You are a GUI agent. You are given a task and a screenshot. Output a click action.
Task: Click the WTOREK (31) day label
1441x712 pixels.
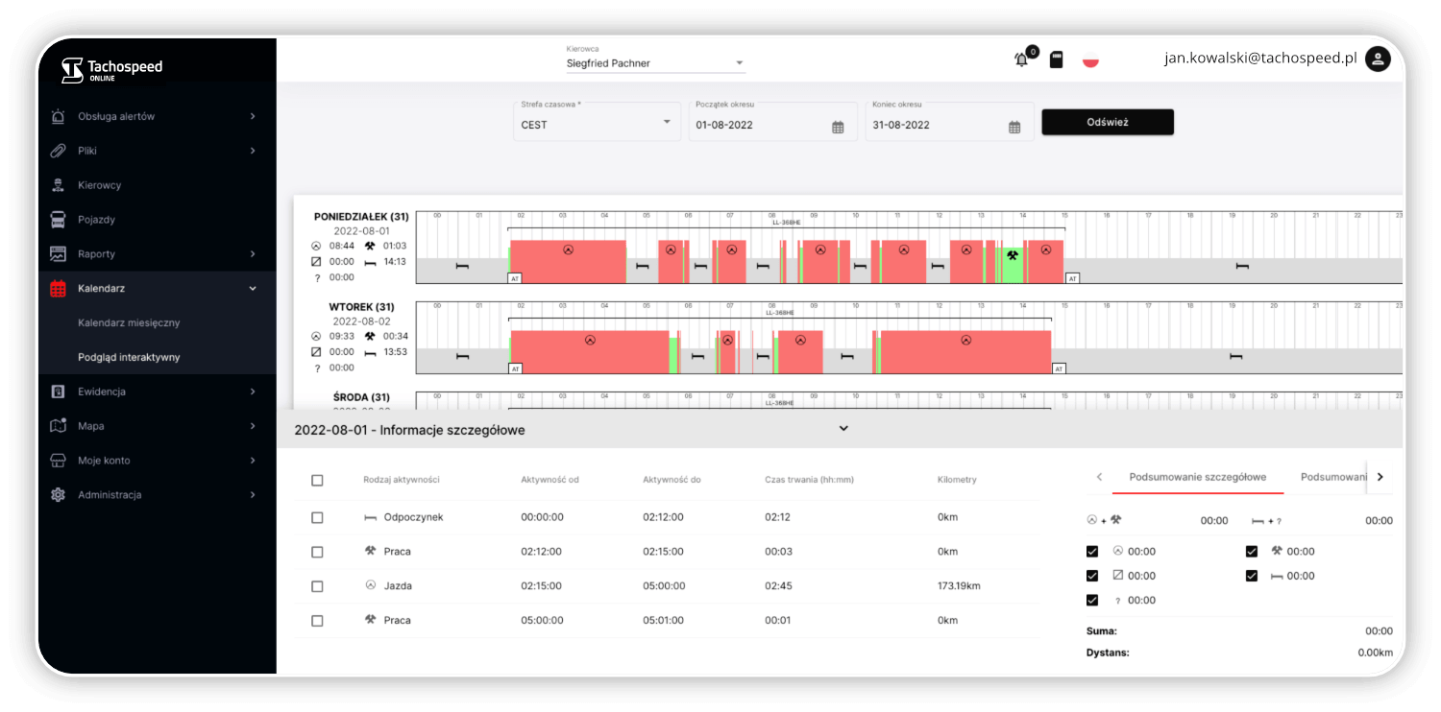click(361, 307)
